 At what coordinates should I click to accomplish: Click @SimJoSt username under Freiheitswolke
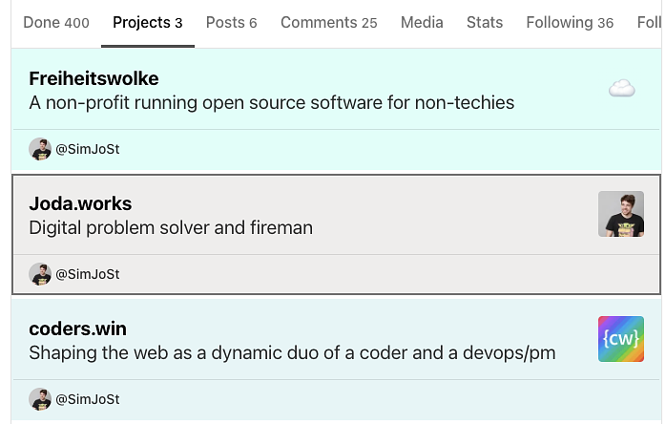pos(88,149)
